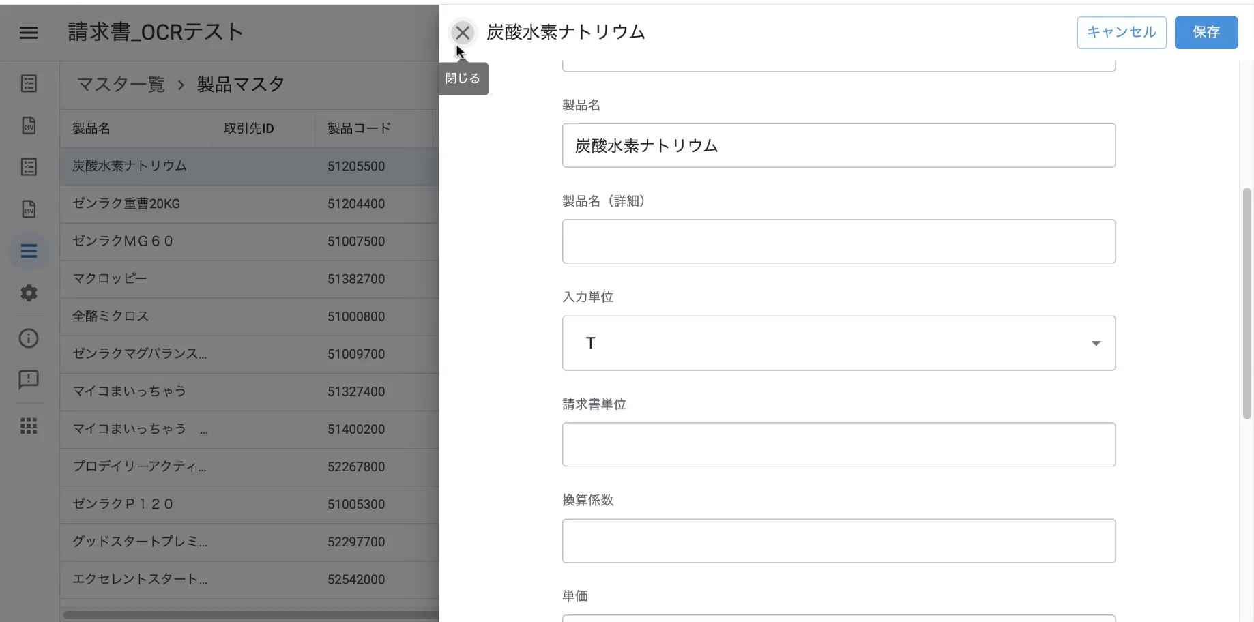1254x622 pixels.
Task: Click product code 51204400
Action: click(356, 204)
